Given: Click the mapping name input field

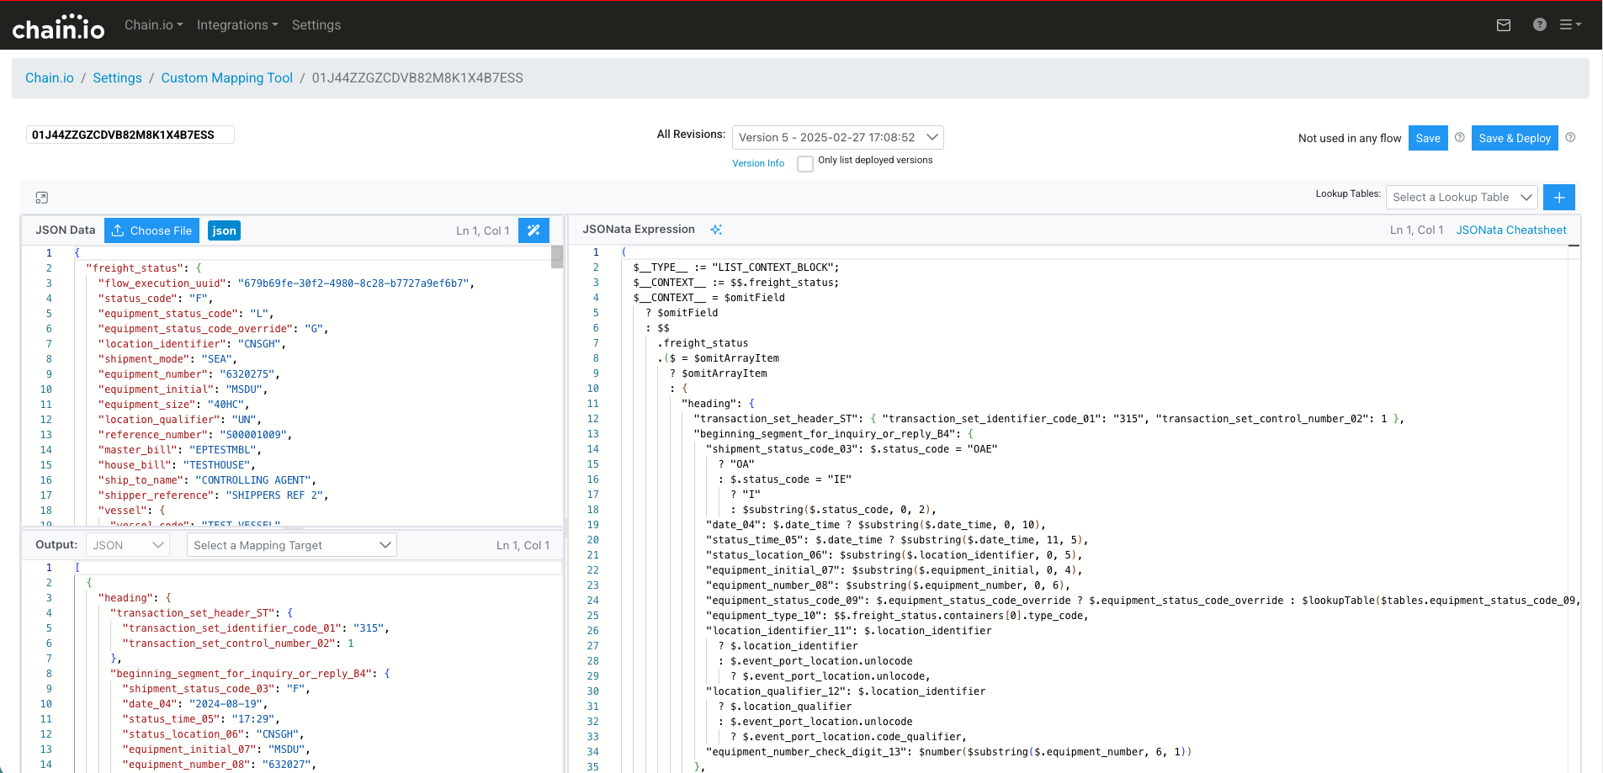Looking at the screenshot, I should coord(130,135).
